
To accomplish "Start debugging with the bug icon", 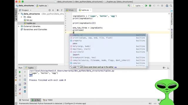I will (150, 6).
